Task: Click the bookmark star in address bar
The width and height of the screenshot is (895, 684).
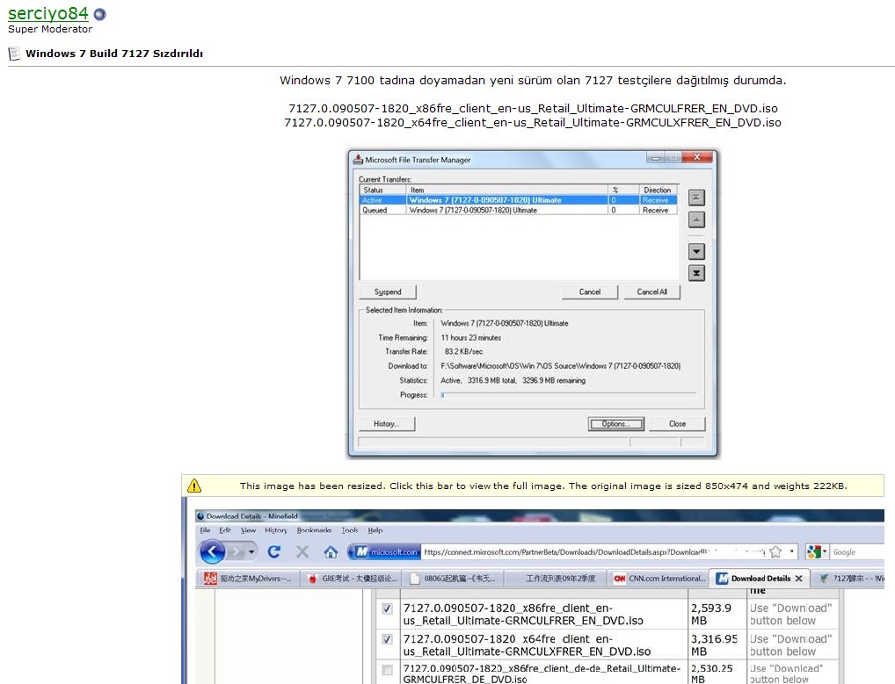Action: [x=775, y=551]
